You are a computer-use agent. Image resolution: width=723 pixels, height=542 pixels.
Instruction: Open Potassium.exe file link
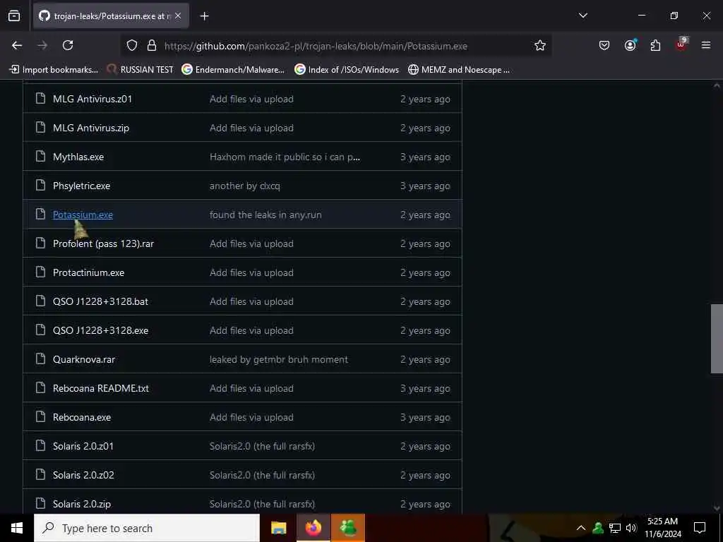(x=83, y=215)
